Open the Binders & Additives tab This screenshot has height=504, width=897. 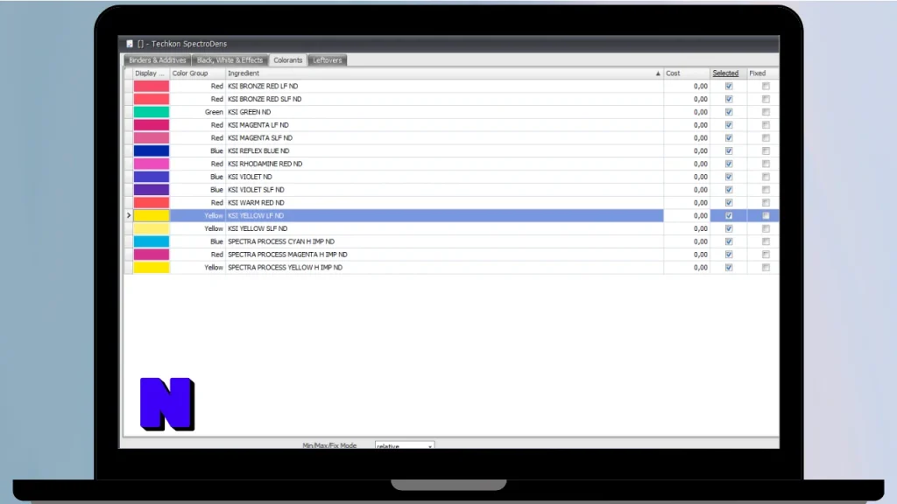pyautogui.click(x=158, y=60)
